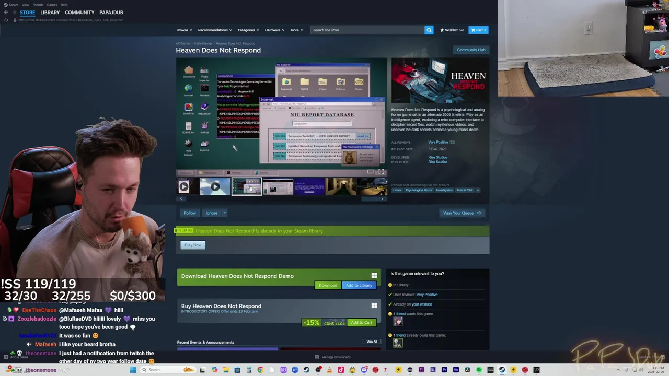Open the Wishlist star link
The height and width of the screenshot is (376, 669).
[452, 30]
